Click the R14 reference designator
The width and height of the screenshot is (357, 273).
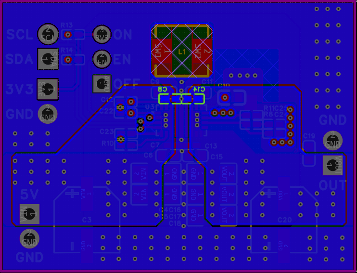point(67,50)
